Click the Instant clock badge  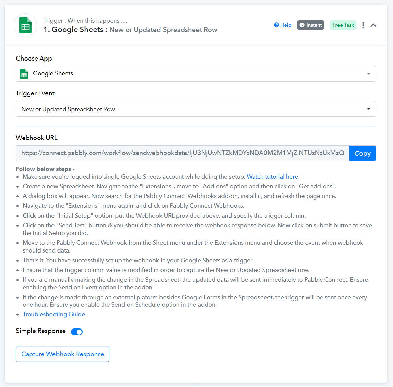[311, 25]
